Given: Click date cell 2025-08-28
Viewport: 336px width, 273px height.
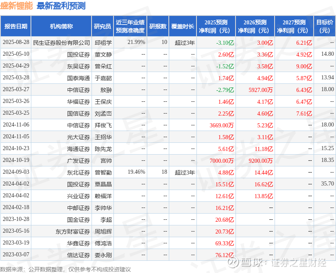Looking at the screenshot, I should pos(16,42).
